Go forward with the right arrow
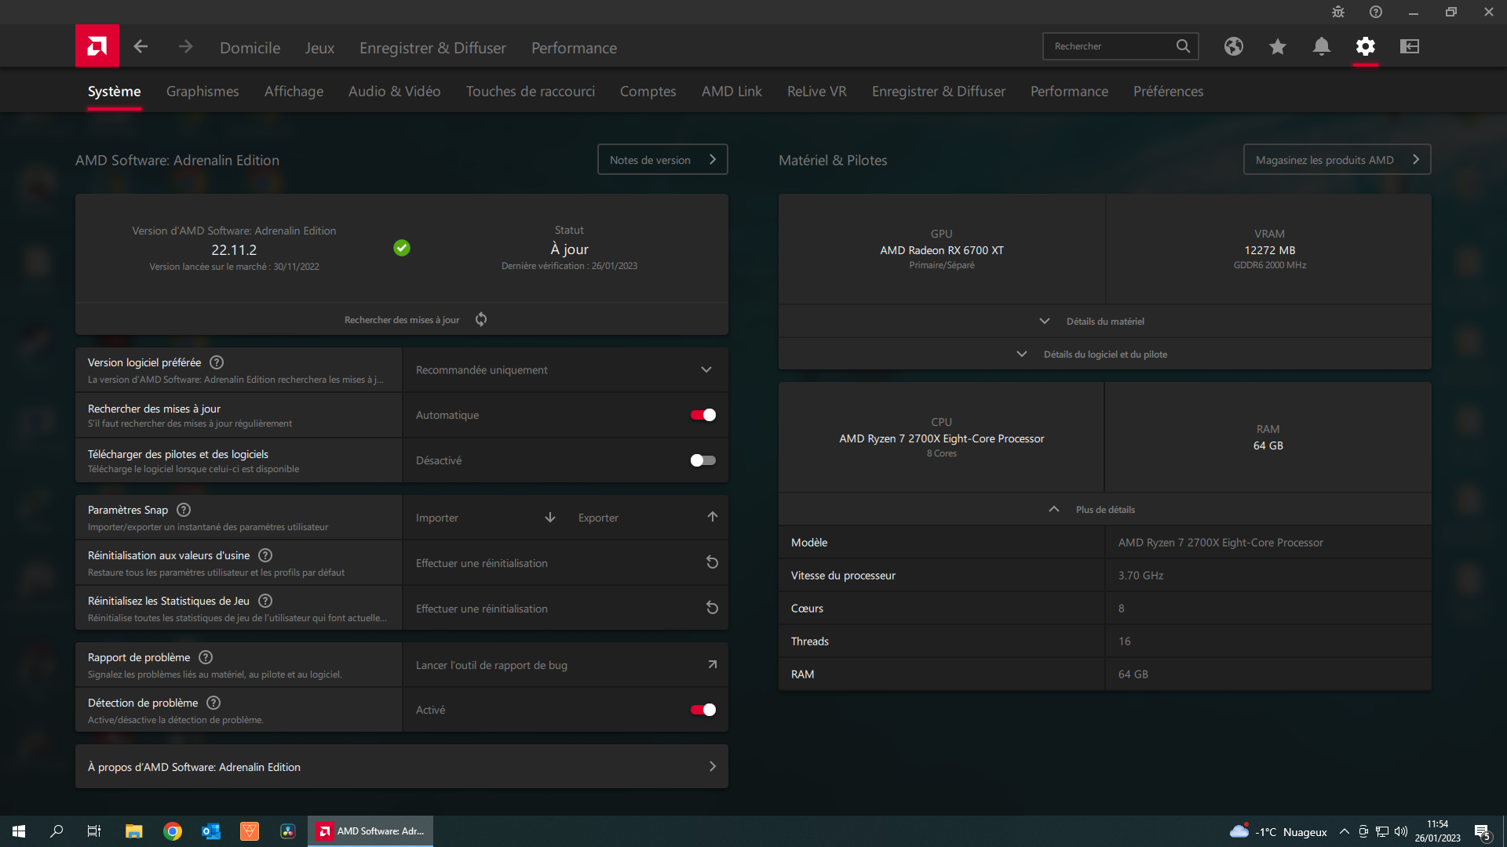The image size is (1507, 847). [185, 47]
